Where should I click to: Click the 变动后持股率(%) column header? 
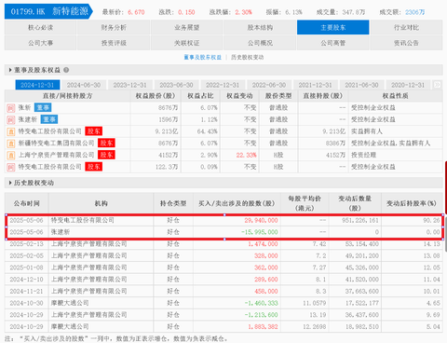pos(412,203)
